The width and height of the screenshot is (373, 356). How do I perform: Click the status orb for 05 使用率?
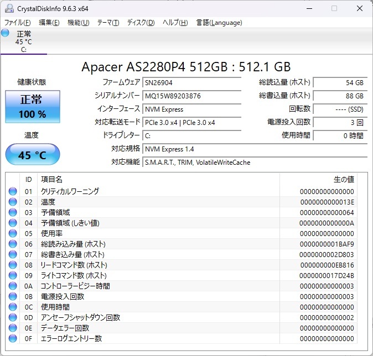point(13,233)
